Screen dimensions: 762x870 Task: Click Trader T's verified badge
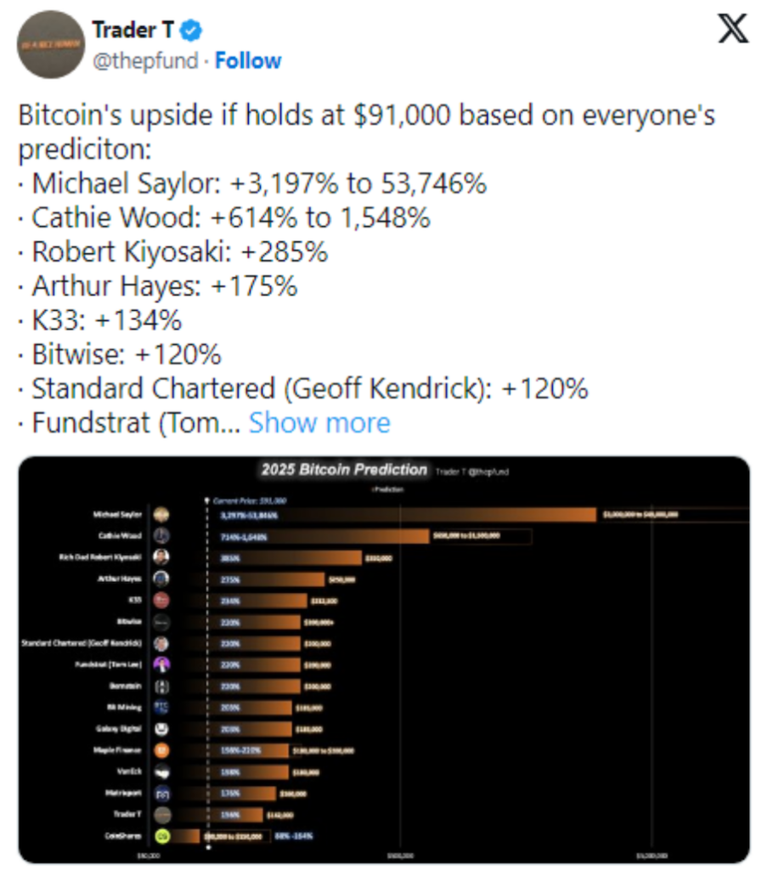point(191,31)
